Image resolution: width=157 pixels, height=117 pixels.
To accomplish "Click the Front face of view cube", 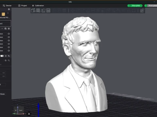I will [21, 110].
